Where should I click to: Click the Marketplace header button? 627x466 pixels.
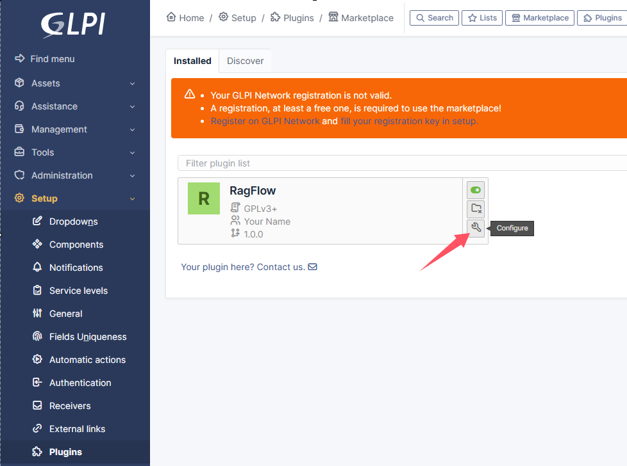tap(540, 18)
